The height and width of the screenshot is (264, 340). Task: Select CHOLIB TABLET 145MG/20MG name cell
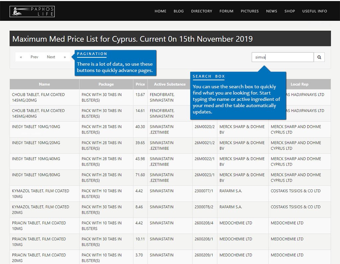tap(44, 98)
